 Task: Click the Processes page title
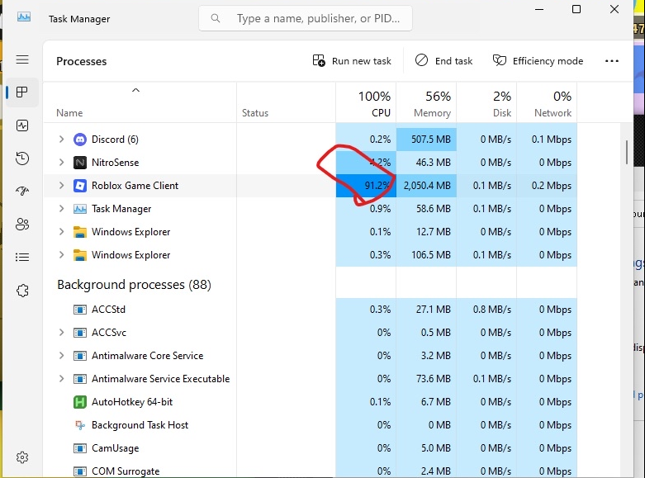(x=82, y=61)
